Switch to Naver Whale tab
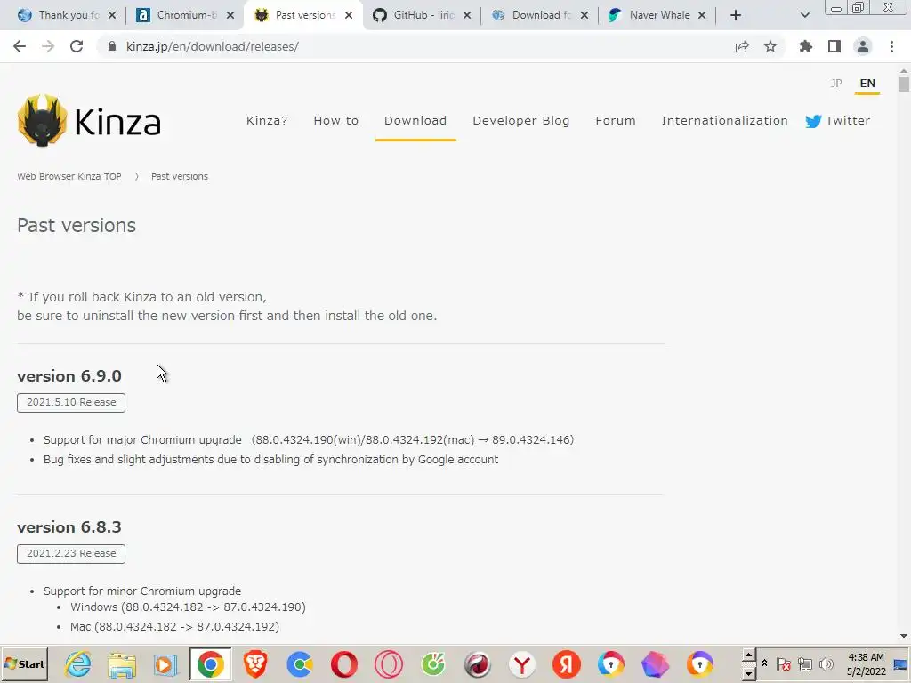Viewport: 911px width, 683px height. click(659, 15)
